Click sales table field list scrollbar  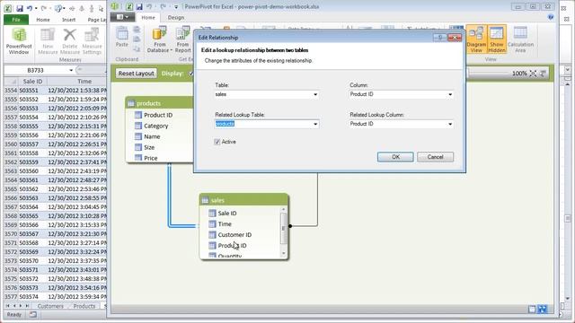click(283, 228)
